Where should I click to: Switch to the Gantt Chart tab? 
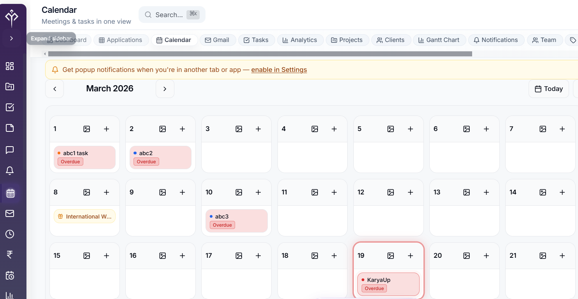tap(439, 40)
